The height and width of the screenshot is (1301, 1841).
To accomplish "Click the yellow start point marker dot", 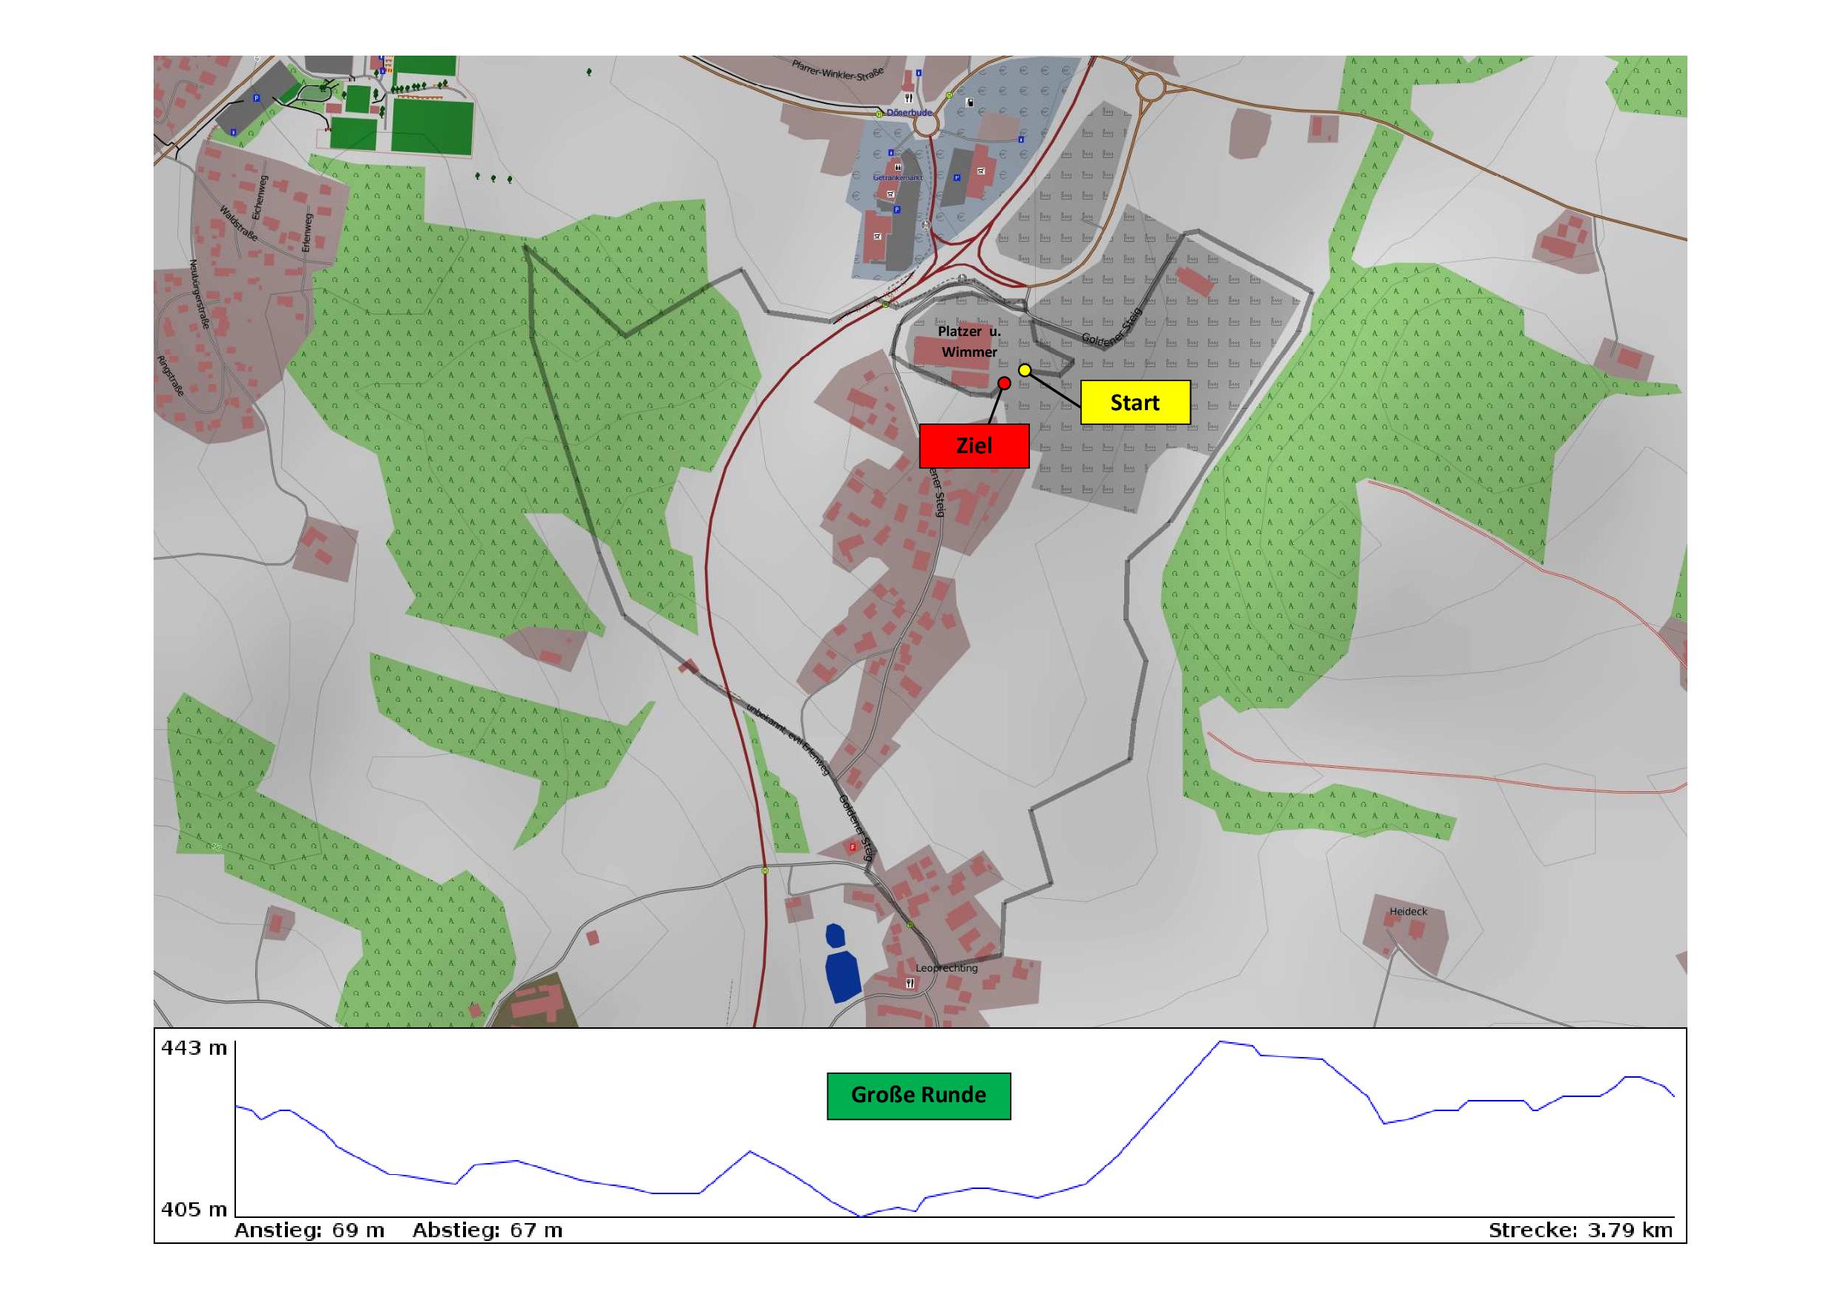I will [1024, 369].
